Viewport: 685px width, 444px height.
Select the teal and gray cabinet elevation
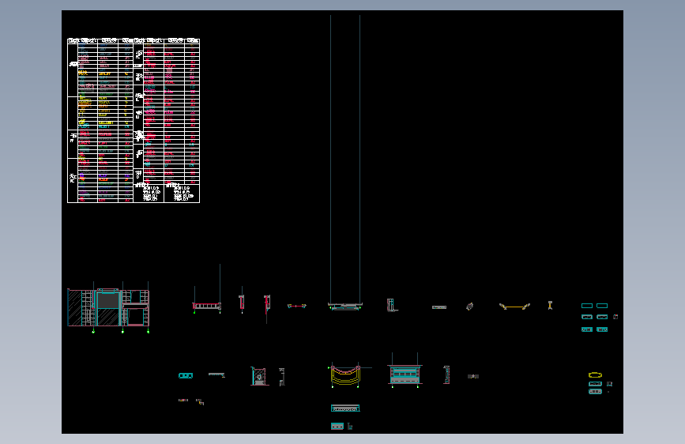(x=405, y=375)
